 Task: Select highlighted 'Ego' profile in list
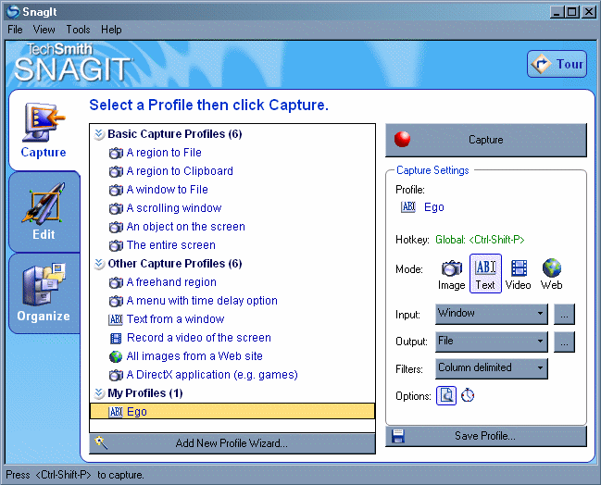232,411
